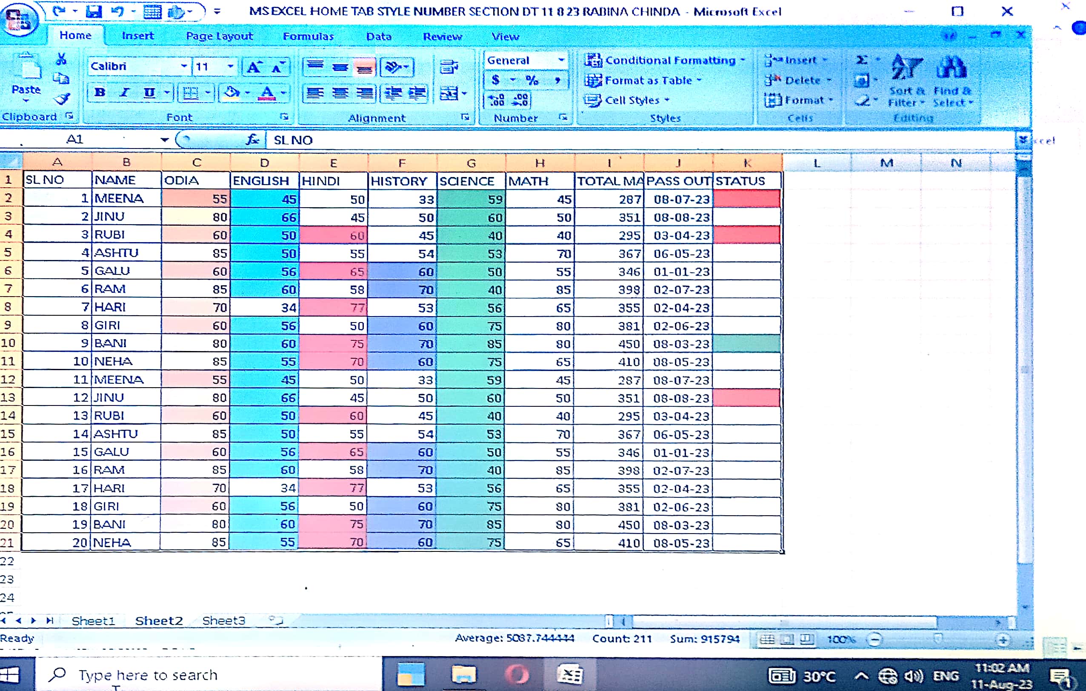Click the Insert Function fx icon
Viewport: 1086px width, 691px height.
click(252, 140)
